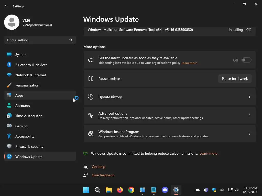Click the taskbar Search magnifier
Image resolution: width=262 pixels, height=196 pixels.
(97, 190)
